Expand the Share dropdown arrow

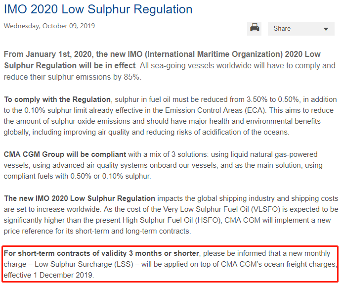tap(326, 29)
